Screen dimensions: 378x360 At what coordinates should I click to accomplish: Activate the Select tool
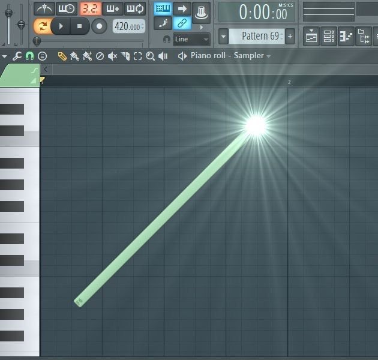point(137,56)
